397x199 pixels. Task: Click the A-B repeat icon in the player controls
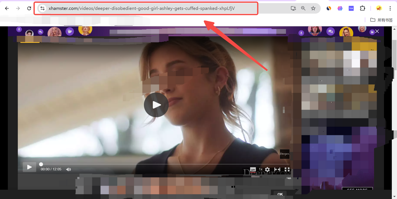[277, 169]
